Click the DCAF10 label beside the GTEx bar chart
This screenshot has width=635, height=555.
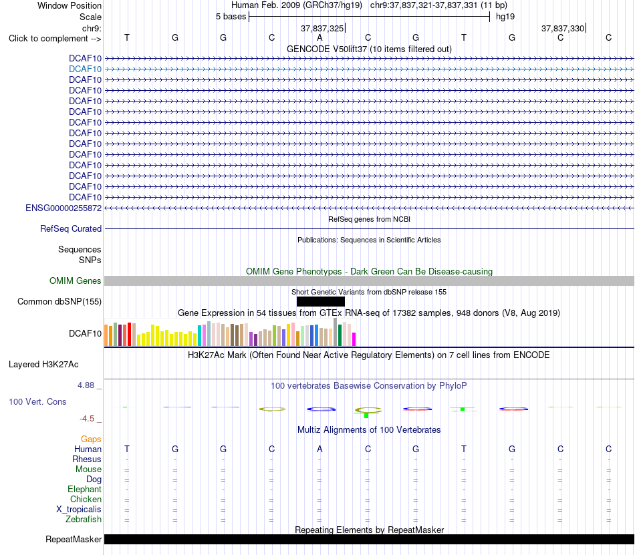coord(85,334)
